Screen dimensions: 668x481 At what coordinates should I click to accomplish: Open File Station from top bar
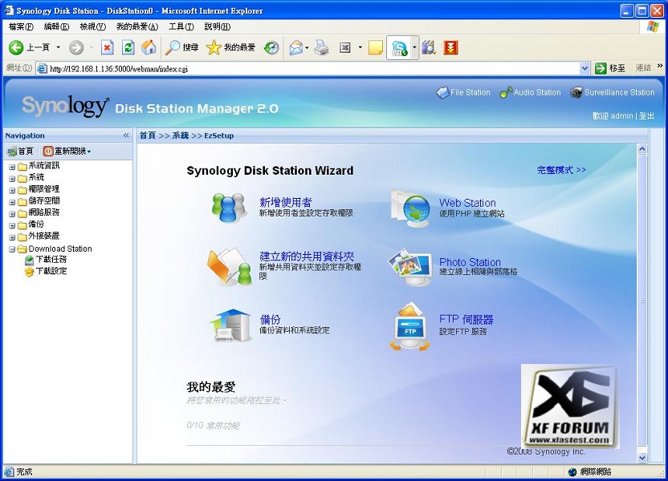click(463, 92)
